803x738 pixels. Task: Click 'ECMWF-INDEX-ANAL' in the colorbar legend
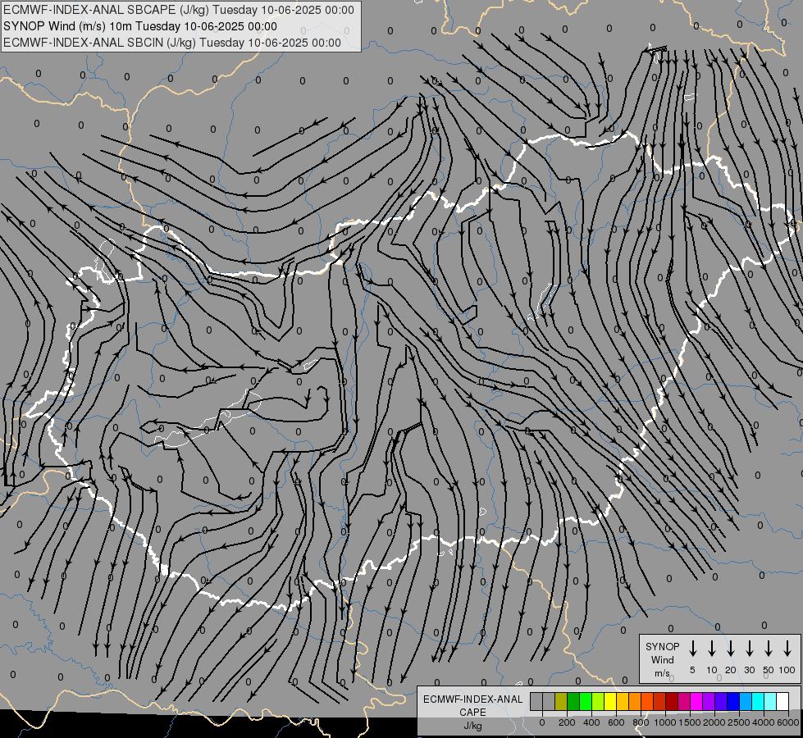(x=472, y=699)
